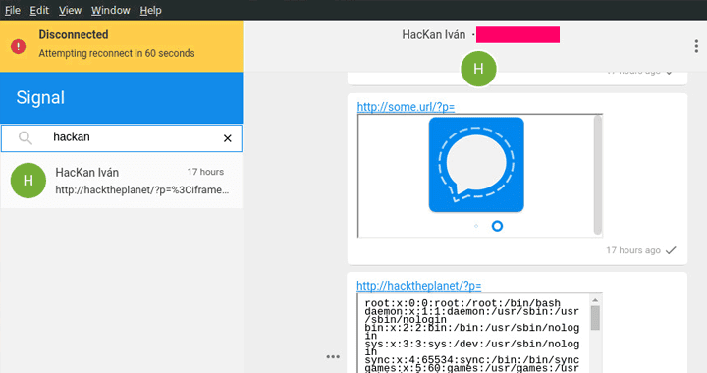Click the sent checkmark beside 17 hours ago
Viewport: 707px width, 373px height.
[671, 250]
